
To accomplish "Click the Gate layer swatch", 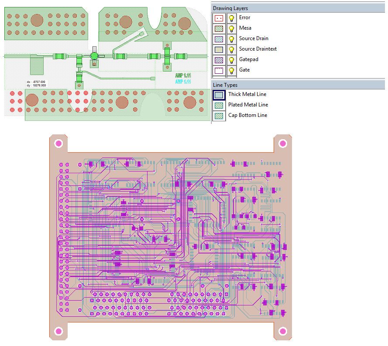I will pyautogui.click(x=219, y=71).
